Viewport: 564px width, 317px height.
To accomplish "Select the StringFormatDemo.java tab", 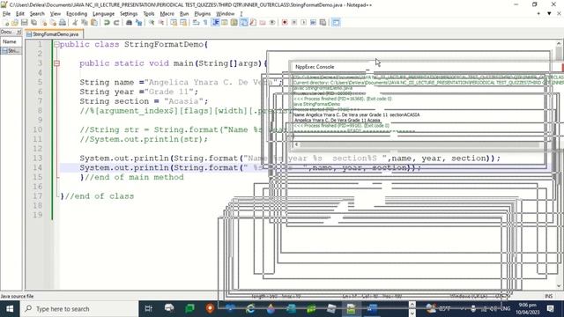I will (55, 34).
